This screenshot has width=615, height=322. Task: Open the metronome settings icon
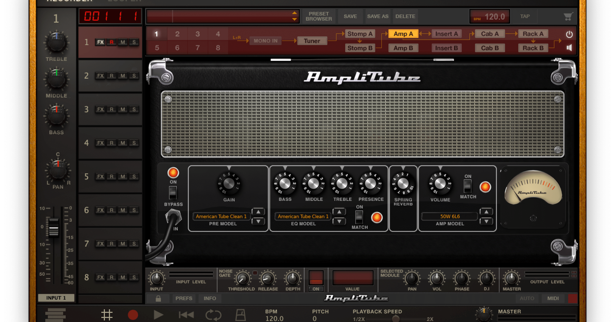[240, 314]
